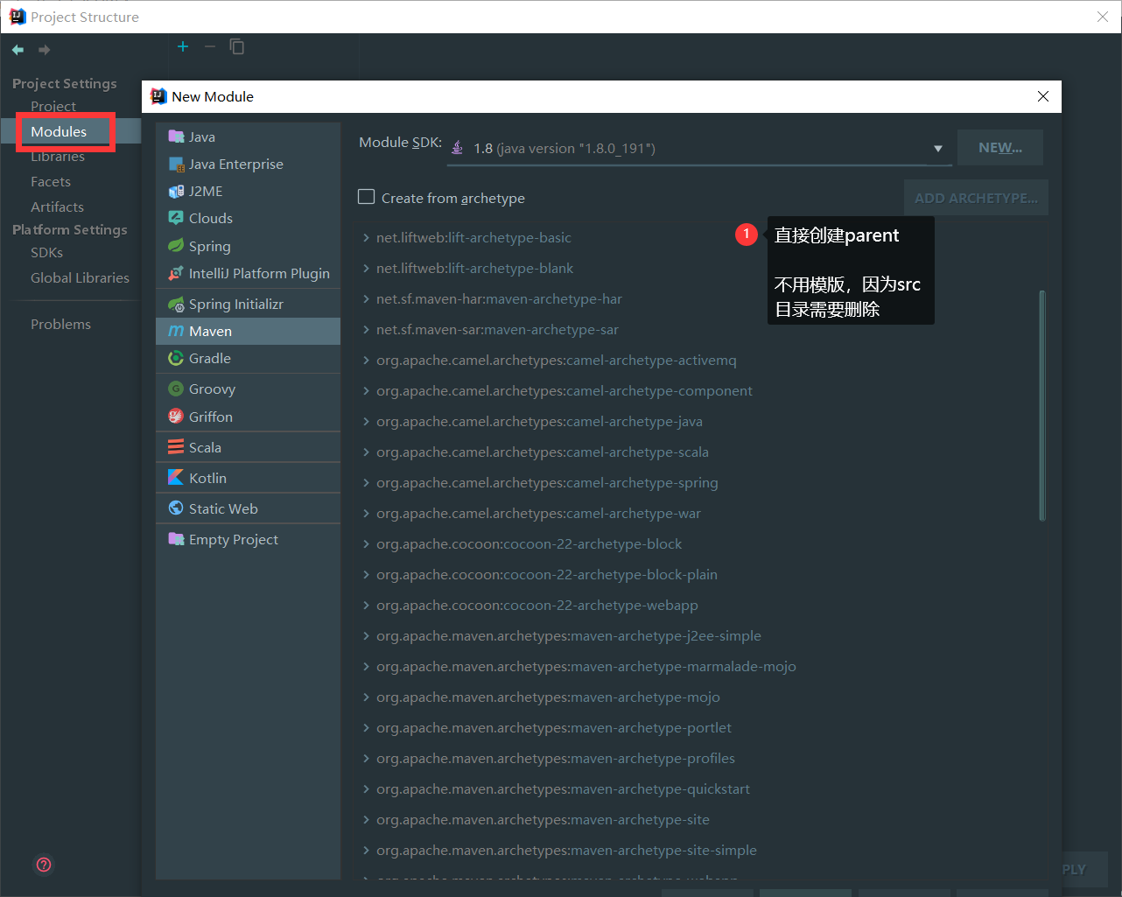1122x897 pixels.
Task: Select cocoon-22-archetype-block archetype
Action: [529, 543]
